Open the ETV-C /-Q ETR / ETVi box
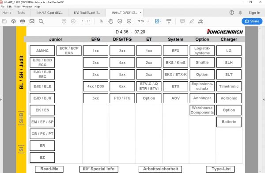Viewport: 265px width, 173px height. [x=149, y=86]
